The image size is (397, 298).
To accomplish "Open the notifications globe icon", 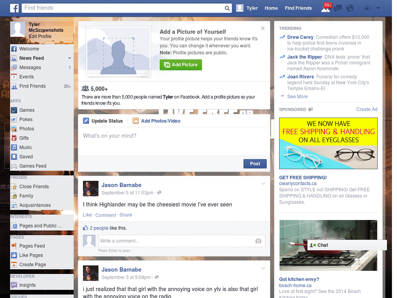I will pyautogui.click(x=350, y=9).
